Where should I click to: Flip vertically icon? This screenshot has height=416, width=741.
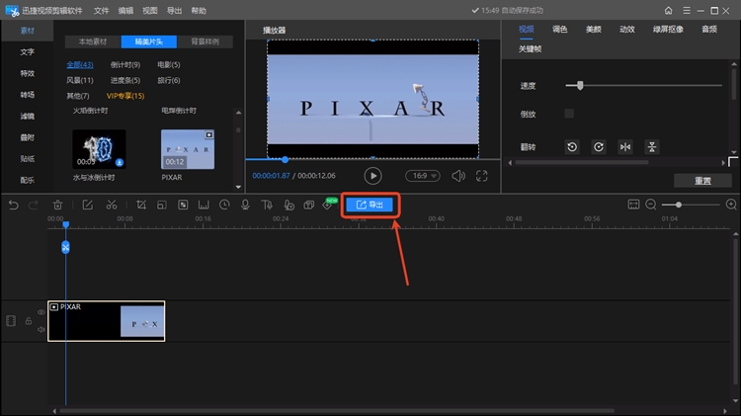652,147
